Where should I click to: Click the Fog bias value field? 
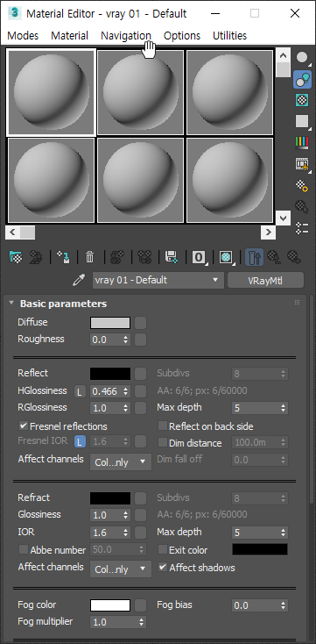click(256, 605)
